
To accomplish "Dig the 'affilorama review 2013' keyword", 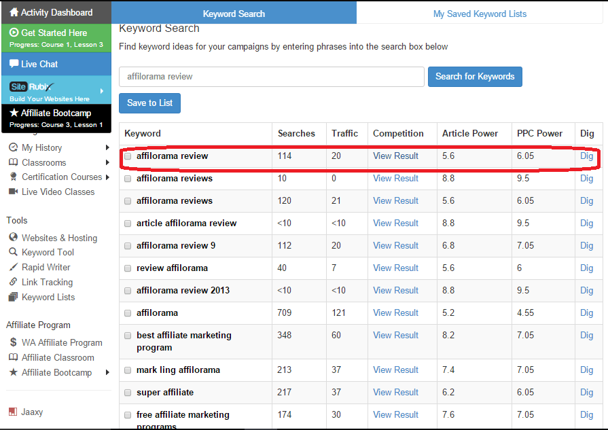I will click(586, 290).
